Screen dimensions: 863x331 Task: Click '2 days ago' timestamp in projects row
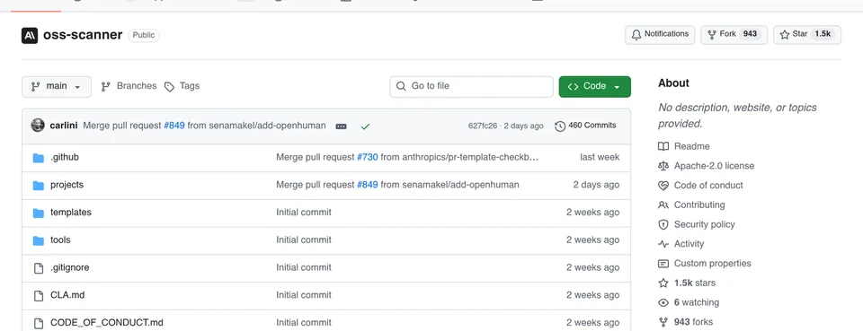[x=596, y=185]
